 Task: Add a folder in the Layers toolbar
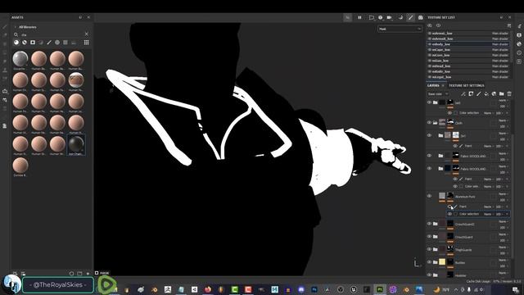(502, 94)
